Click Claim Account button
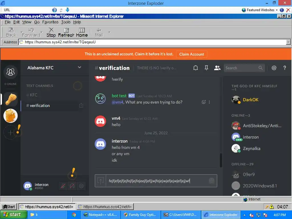 [x=192, y=54]
